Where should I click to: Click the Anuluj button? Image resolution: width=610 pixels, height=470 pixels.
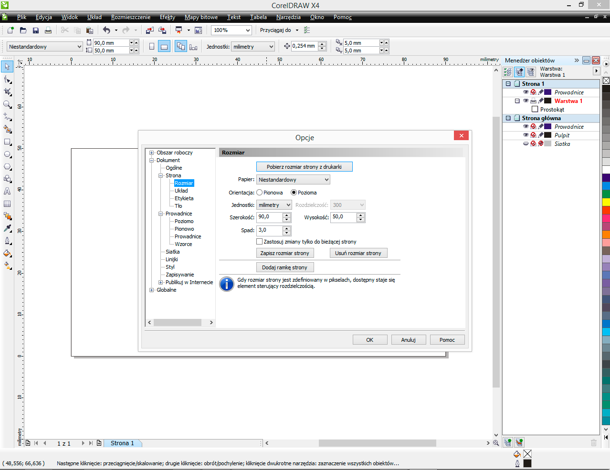pos(409,340)
